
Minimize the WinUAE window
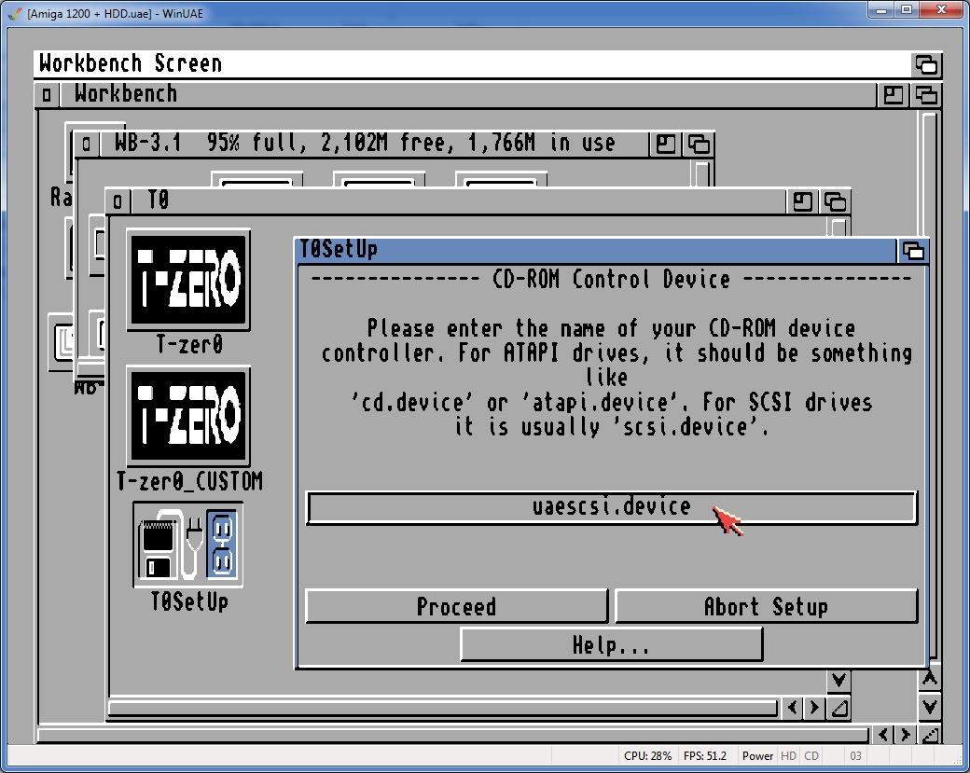[x=881, y=10]
